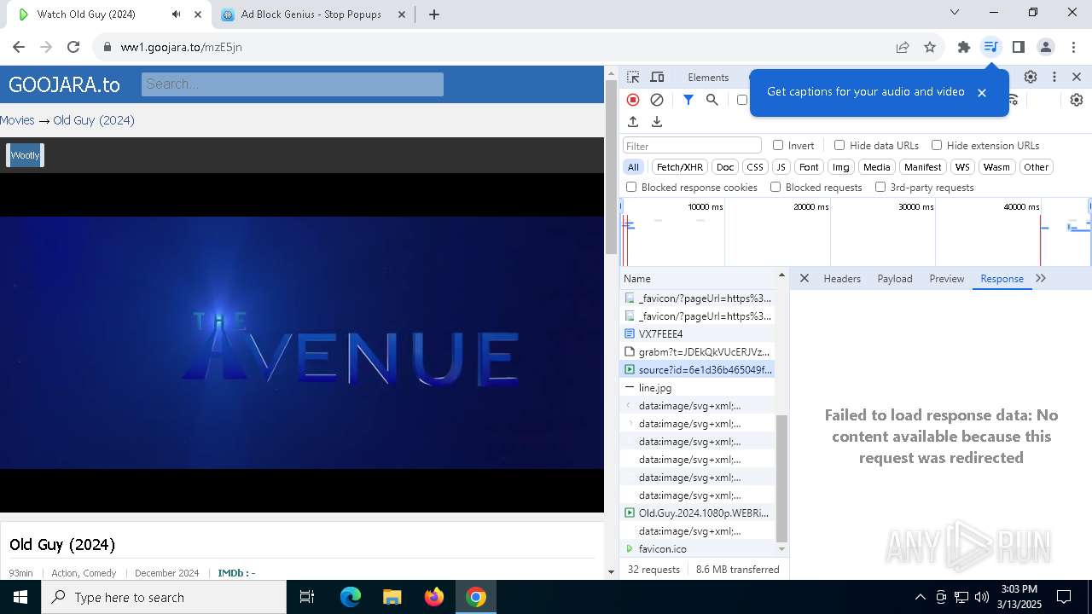Filter requests by Img type
1092x614 pixels.
pos(841,167)
